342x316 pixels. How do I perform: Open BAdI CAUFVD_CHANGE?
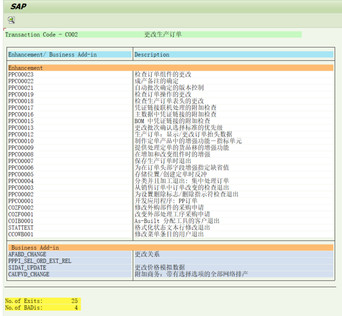click(x=29, y=274)
